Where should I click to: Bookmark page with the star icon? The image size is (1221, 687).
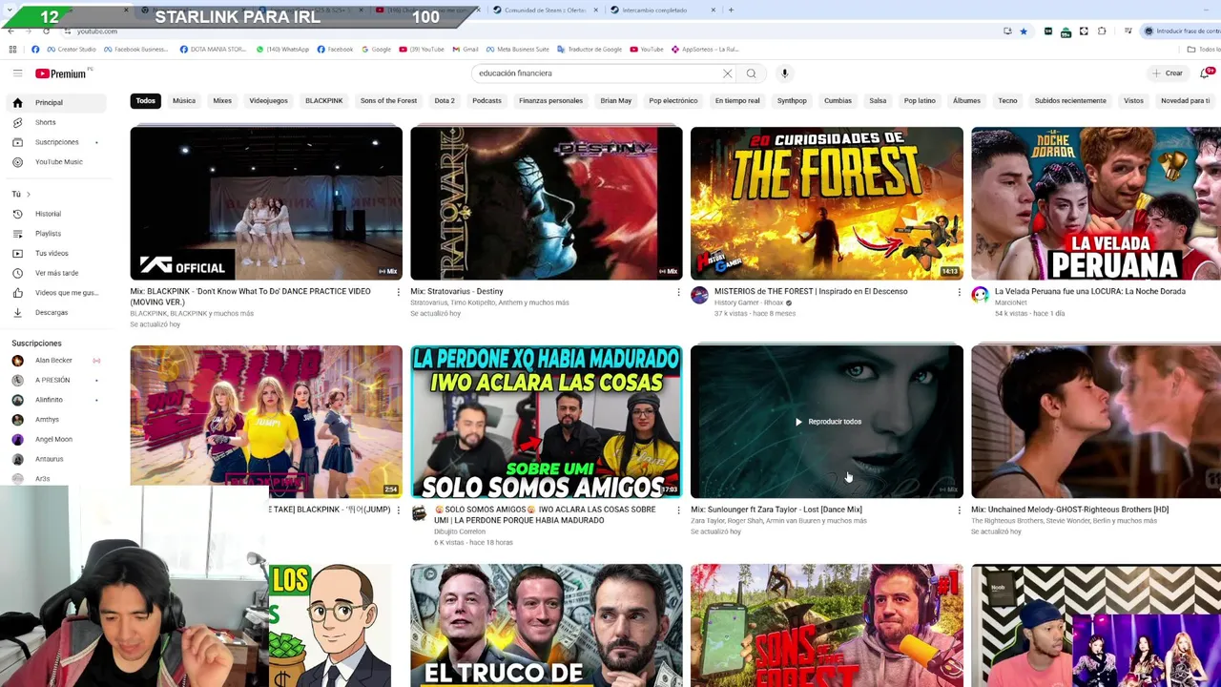click(1024, 31)
